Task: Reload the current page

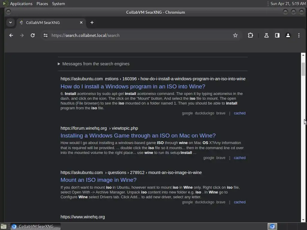Action: [33, 35]
